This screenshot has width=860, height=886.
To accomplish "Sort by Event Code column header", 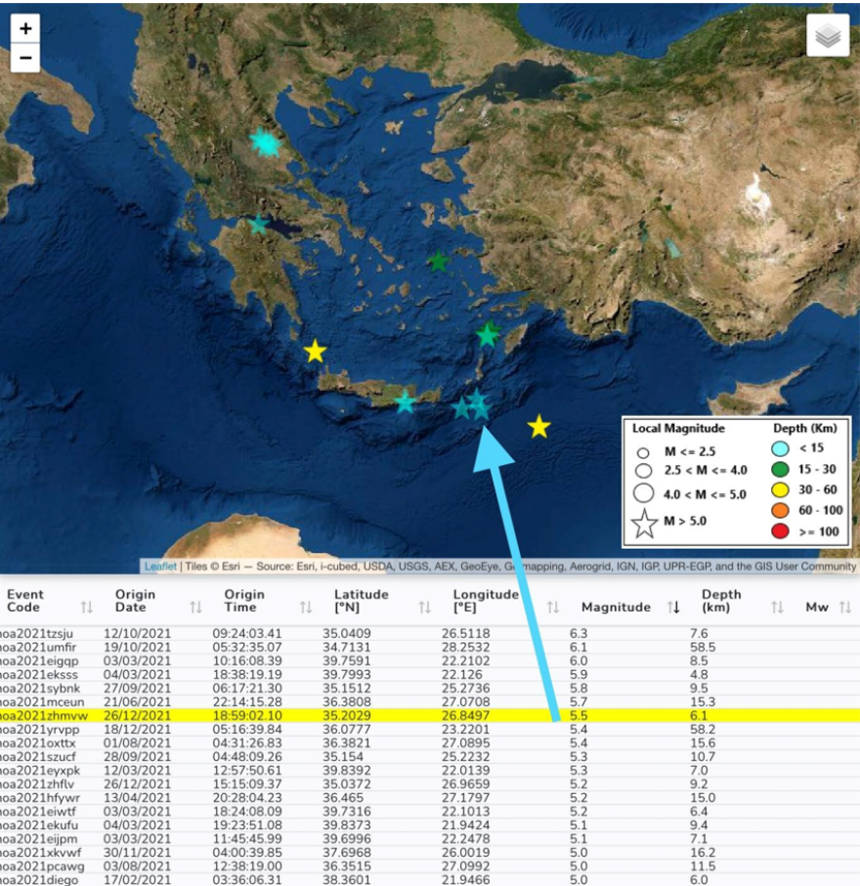I will click(x=26, y=601).
